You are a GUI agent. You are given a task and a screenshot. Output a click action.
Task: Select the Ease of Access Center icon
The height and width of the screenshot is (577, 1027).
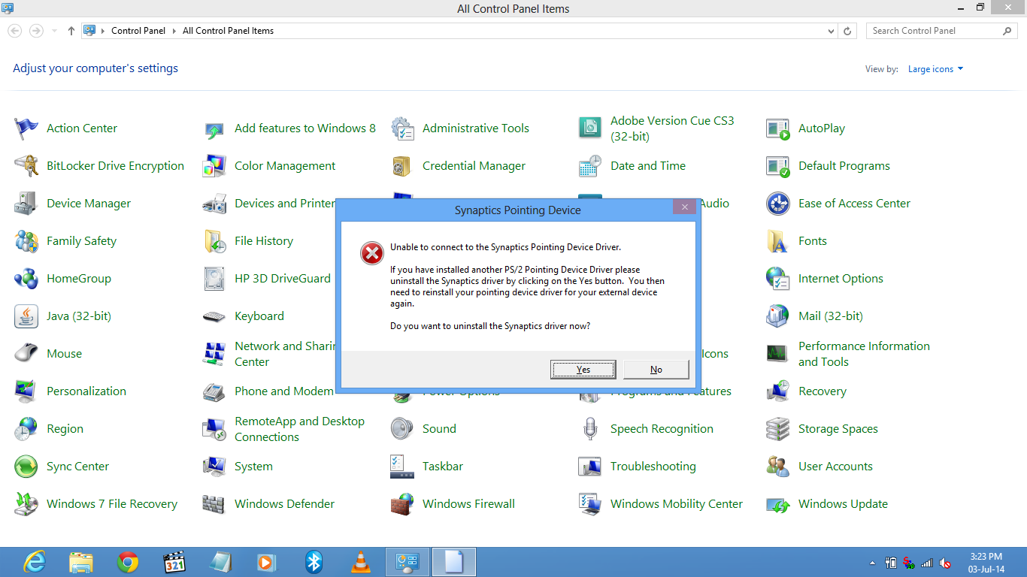click(854, 203)
